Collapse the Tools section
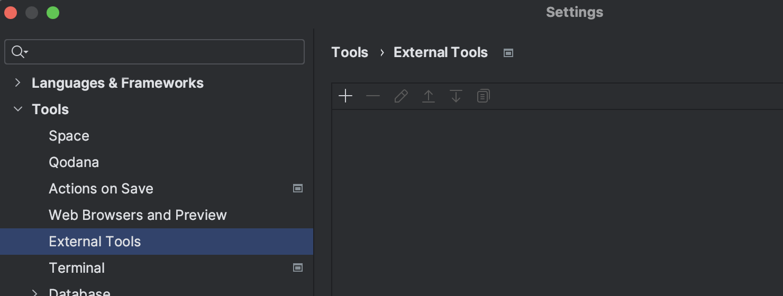This screenshot has width=783, height=296. click(x=18, y=109)
